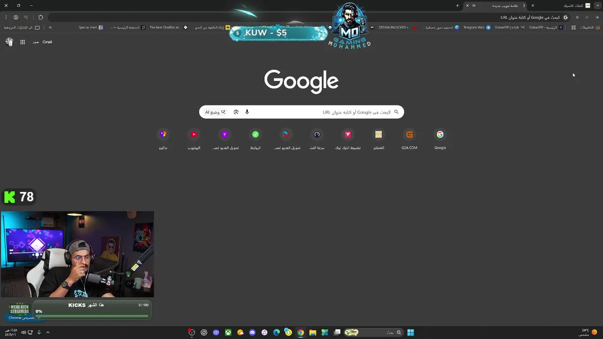Open Chrome taskbar icon
603x339 pixels.
tap(301, 332)
